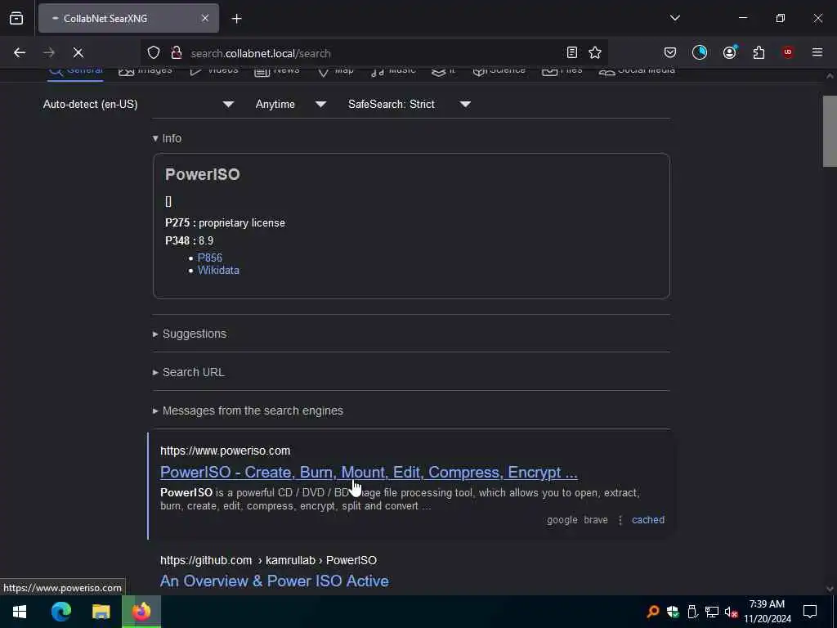Switch to the Videos search tab
Image resolution: width=837 pixels, height=628 pixels.
(214, 72)
